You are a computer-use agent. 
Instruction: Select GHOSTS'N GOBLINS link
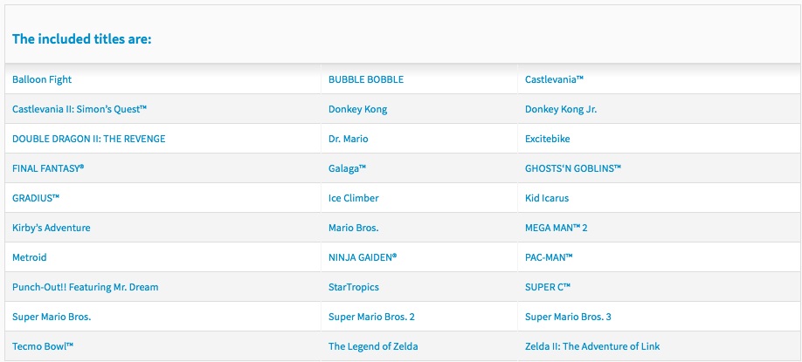[573, 168]
